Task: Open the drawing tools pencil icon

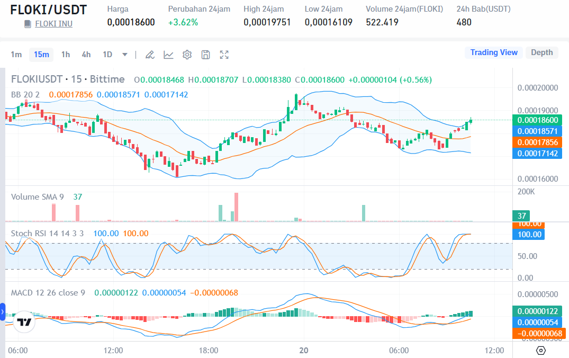Action: [150, 55]
